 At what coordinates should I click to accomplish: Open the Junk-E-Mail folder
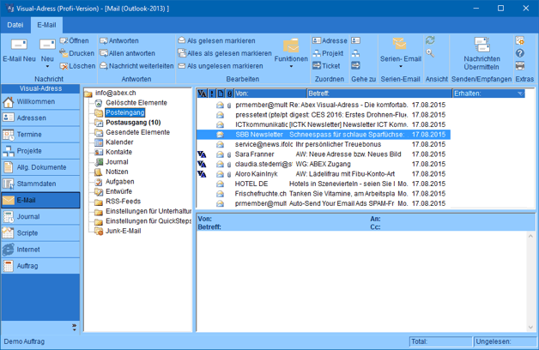point(123,231)
